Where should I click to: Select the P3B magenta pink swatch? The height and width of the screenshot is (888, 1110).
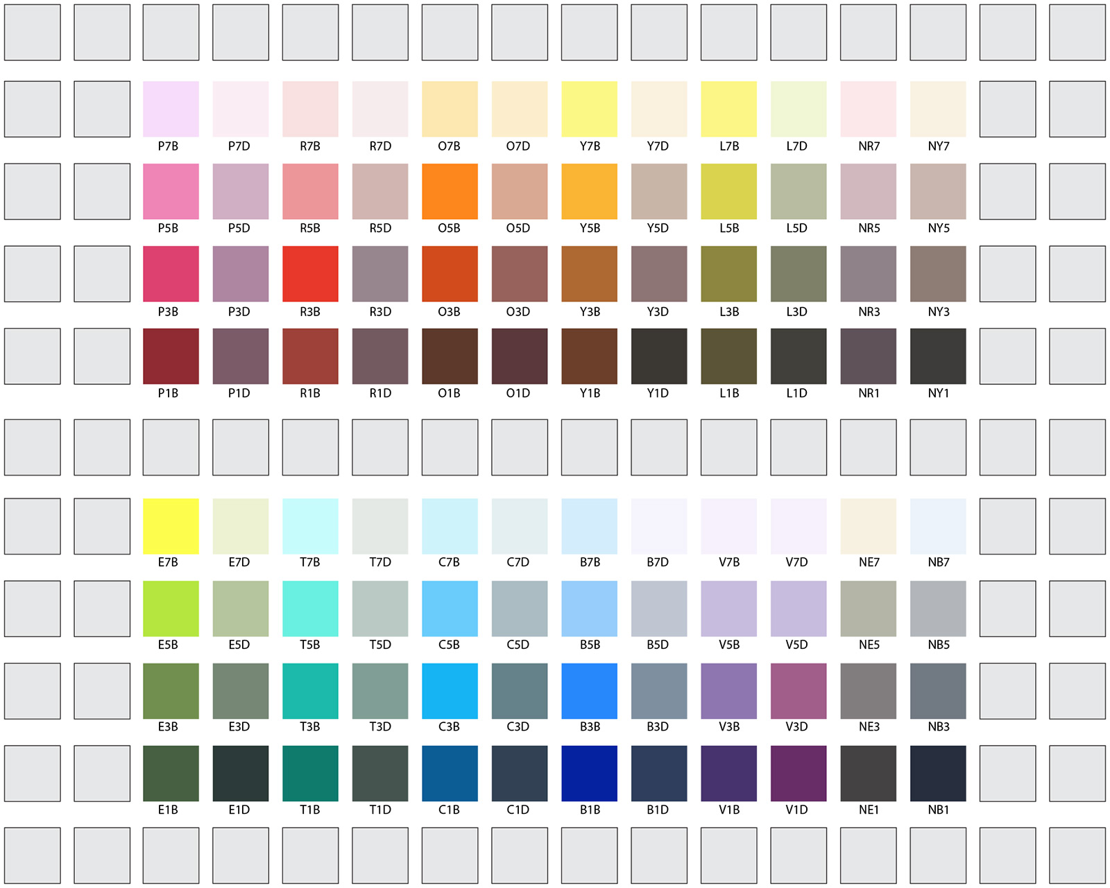point(171,274)
